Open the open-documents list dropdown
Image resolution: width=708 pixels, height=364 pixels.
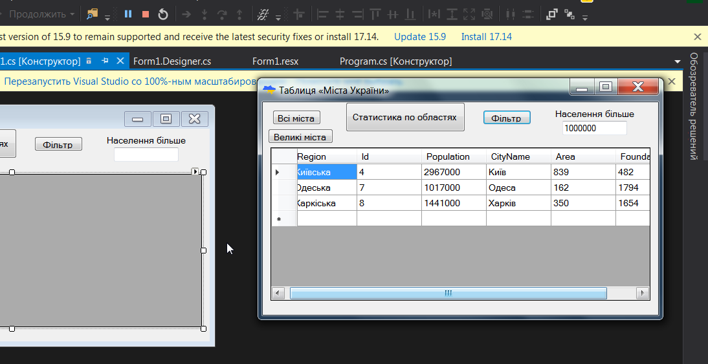click(677, 61)
